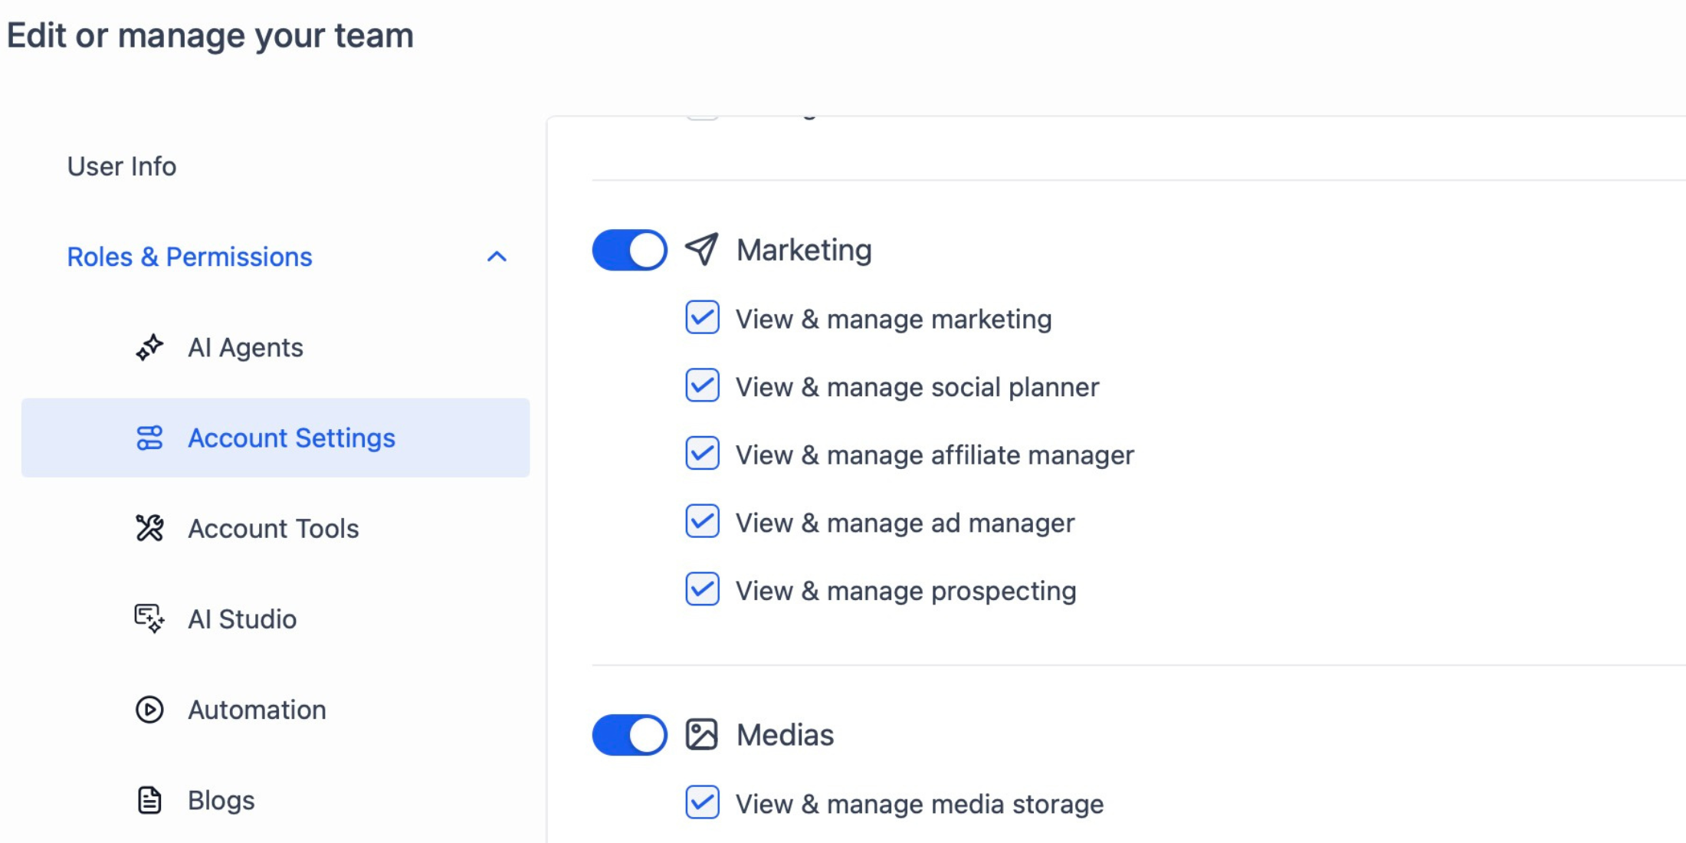Uncheck View & manage affiliate manager checkbox
The width and height of the screenshot is (1686, 843).
point(702,453)
